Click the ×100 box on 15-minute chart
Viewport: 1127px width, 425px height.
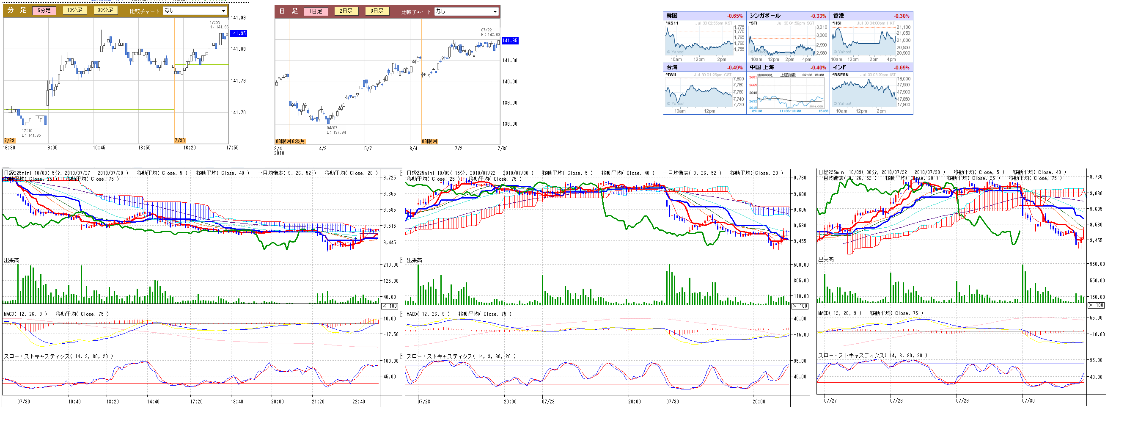coord(800,306)
